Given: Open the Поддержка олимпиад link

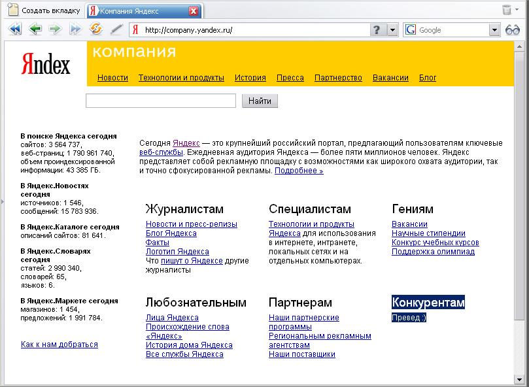Looking at the screenshot, I should [x=433, y=252].
